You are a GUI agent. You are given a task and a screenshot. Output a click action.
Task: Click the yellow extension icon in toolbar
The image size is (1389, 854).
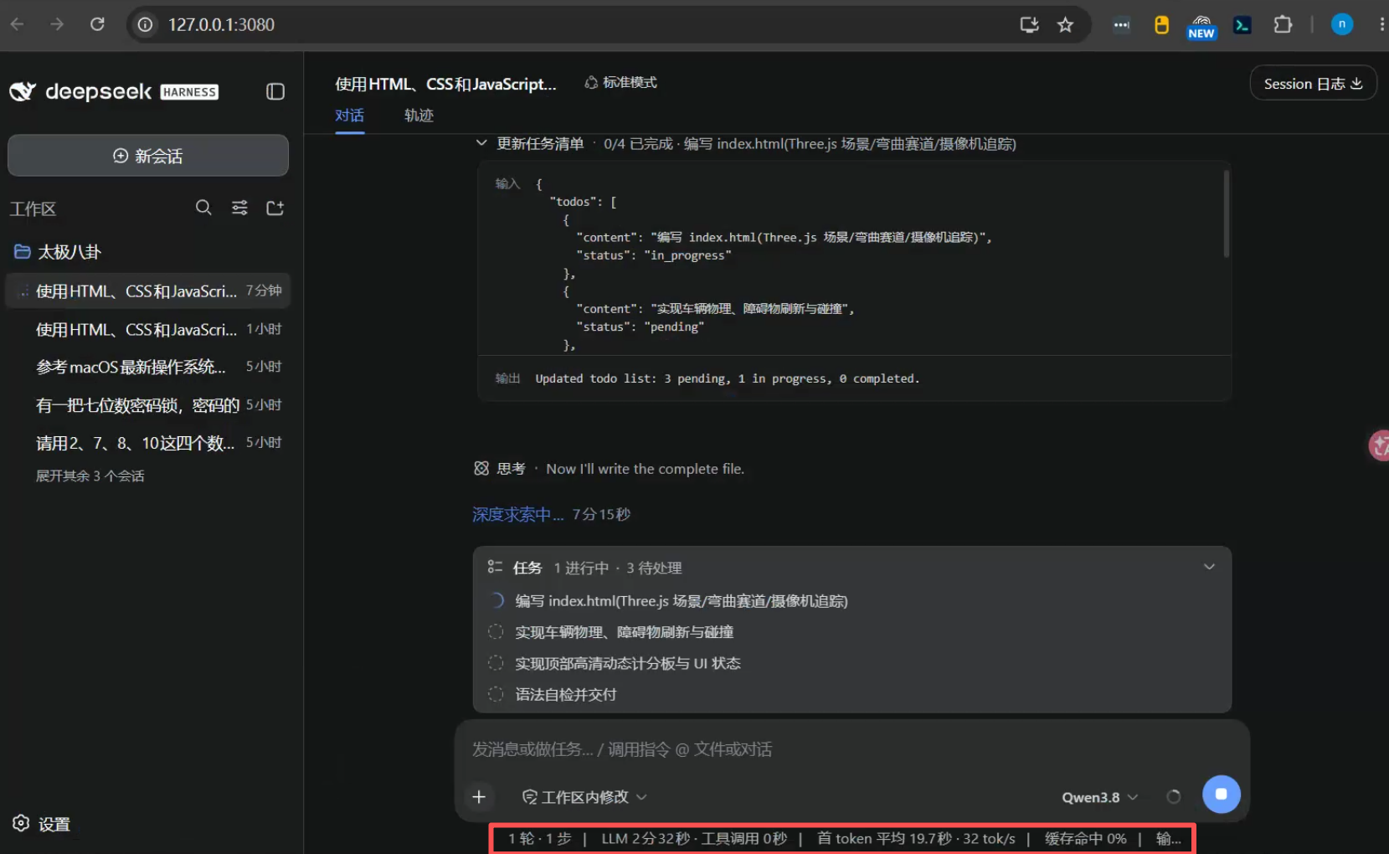1161,25
